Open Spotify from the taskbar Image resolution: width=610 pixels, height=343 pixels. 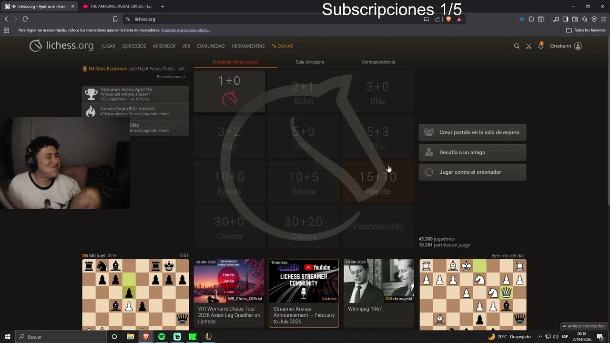(162, 336)
